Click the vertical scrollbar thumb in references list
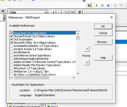 click(x=78, y=38)
